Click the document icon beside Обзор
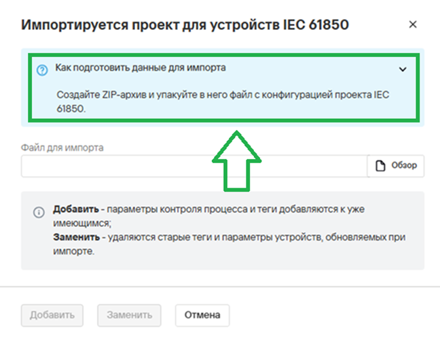This screenshot has width=440, height=340. pos(380,166)
